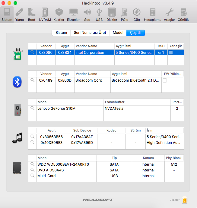The width and height of the screenshot is (197, 208).
Task: Click the Headsoft logo link
Action: coord(98,200)
